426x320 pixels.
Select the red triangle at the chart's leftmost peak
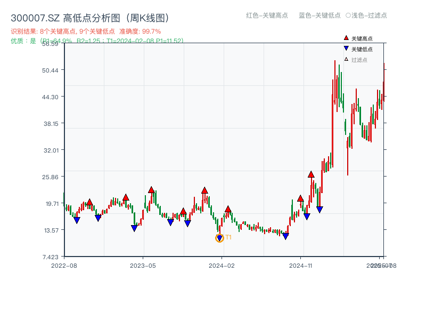[x=89, y=202]
